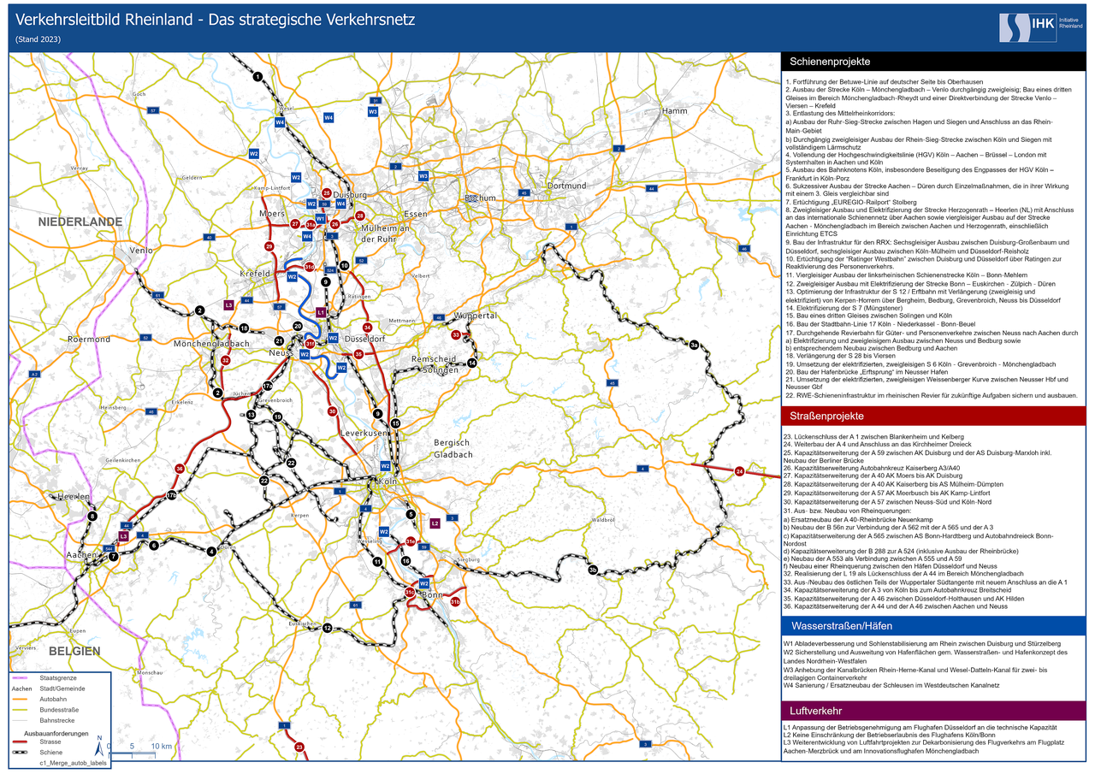Click rail marker 3a on the eastern route
The height and width of the screenshot is (774, 1095).
tap(695, 346)
